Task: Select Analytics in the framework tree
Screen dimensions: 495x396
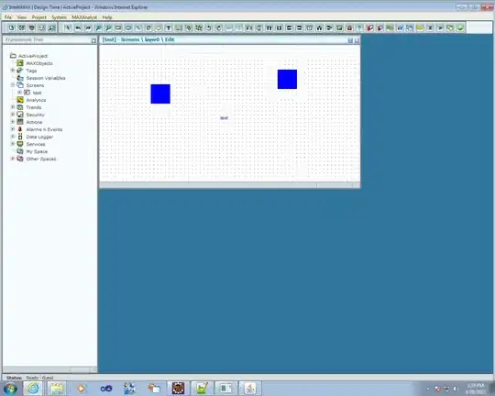Action: (x=36, y=100)
